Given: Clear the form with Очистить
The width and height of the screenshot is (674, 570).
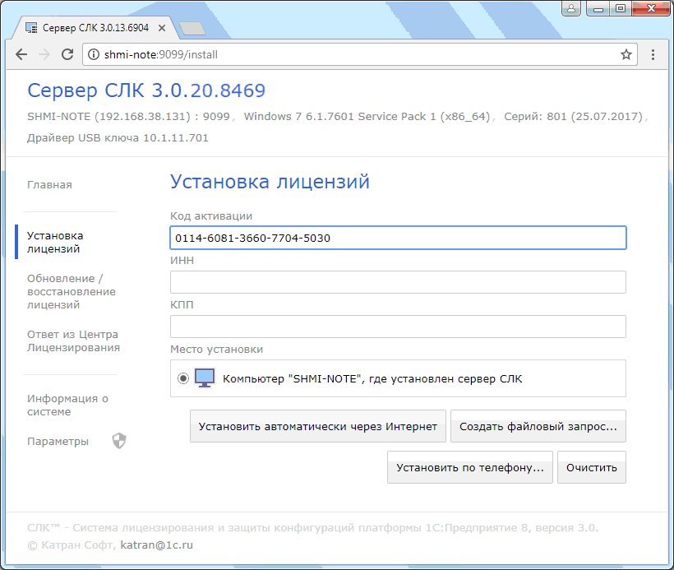Looking at the screenshot, I should coord(591,466).
